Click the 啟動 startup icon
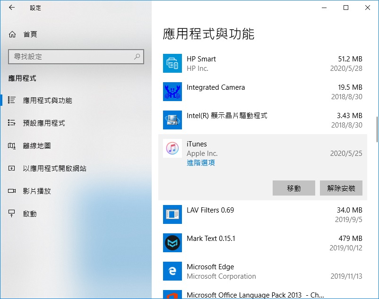The width and height of the screenshot is (379, 299). click(x=12, y=214)
